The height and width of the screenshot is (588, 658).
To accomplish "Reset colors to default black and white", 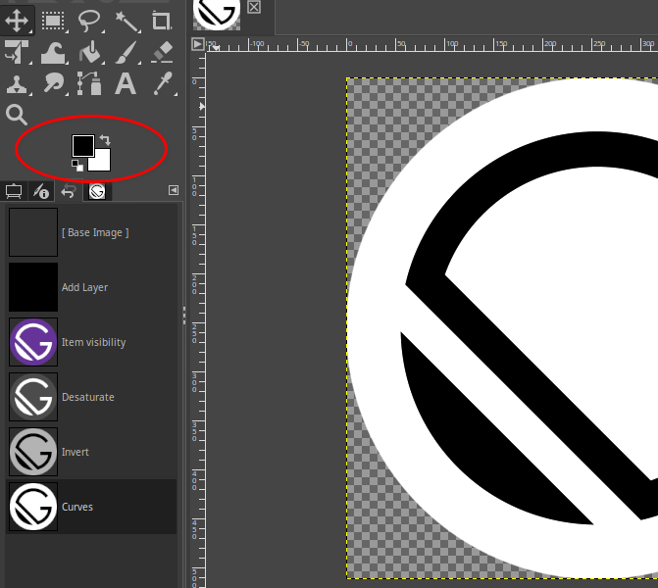I will (76, 165).
